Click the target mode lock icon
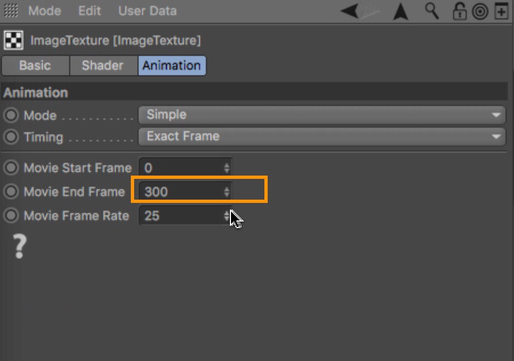Screen dimensions: 514x361 [480, 11]
